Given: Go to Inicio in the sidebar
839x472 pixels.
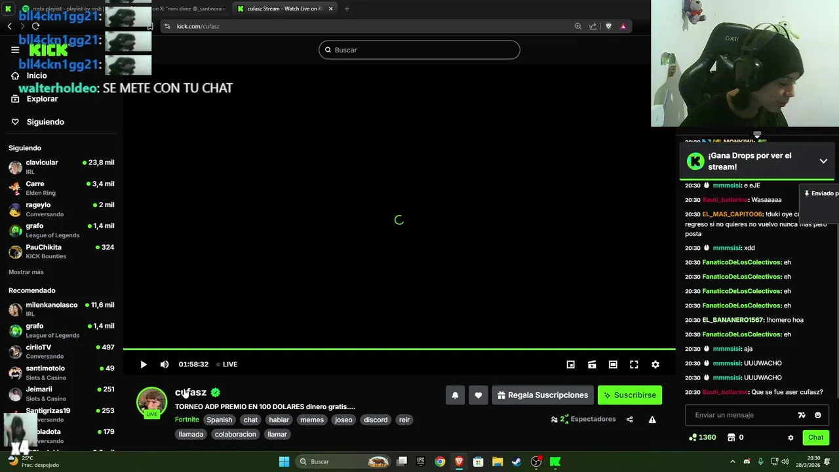Looking at the screenshot, I should click(x=37, y=75).
